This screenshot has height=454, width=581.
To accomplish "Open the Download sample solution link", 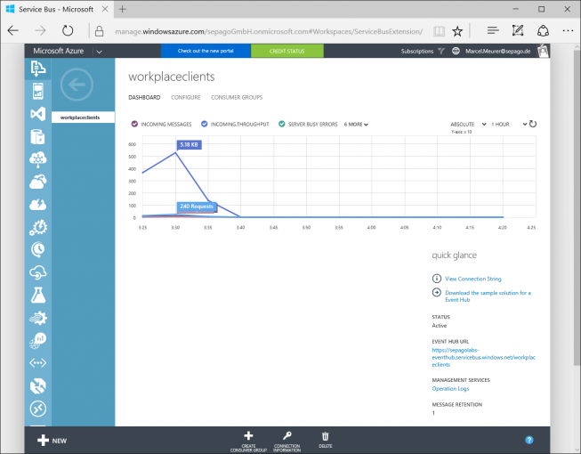I will (x=488, y=296).
